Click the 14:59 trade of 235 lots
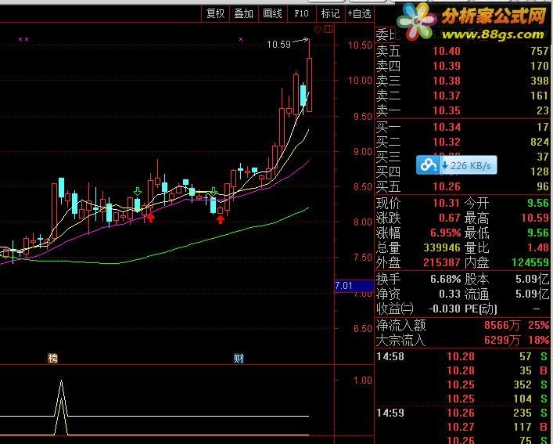This screenshot has width=553, height=444. (x=462, y=413)
